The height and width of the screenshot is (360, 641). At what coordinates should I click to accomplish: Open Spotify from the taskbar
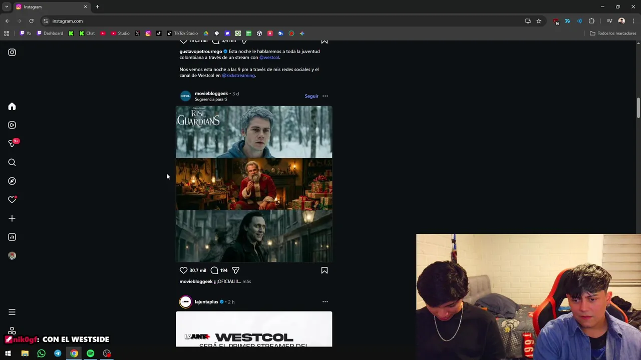point(90,353)
